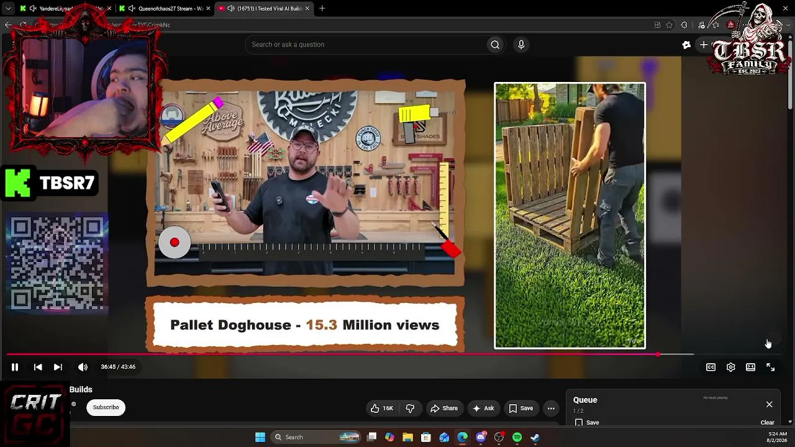Screen dimensions: 795x447
Task: Open the browser extensions menu
Action: click(x=684, y=25)
